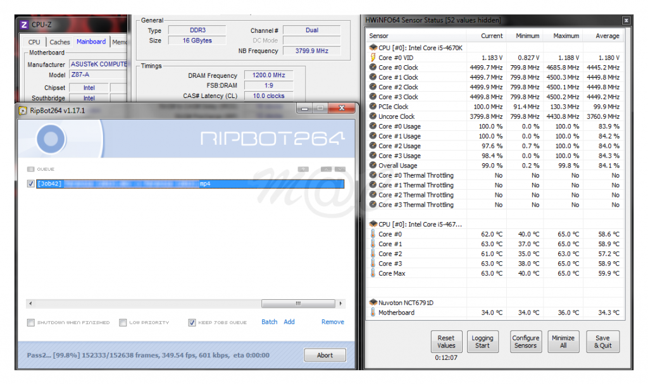This screenshot has height=384, width=648.
Task: Click the CPU icon beside Intel Core i5-4670K
Action: [373, 47]
